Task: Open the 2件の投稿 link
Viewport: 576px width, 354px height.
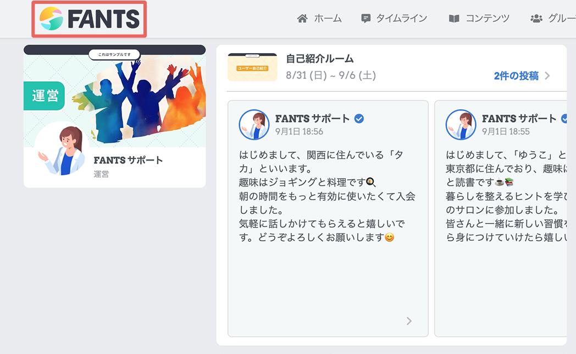Action: click(x=516, y=76)
